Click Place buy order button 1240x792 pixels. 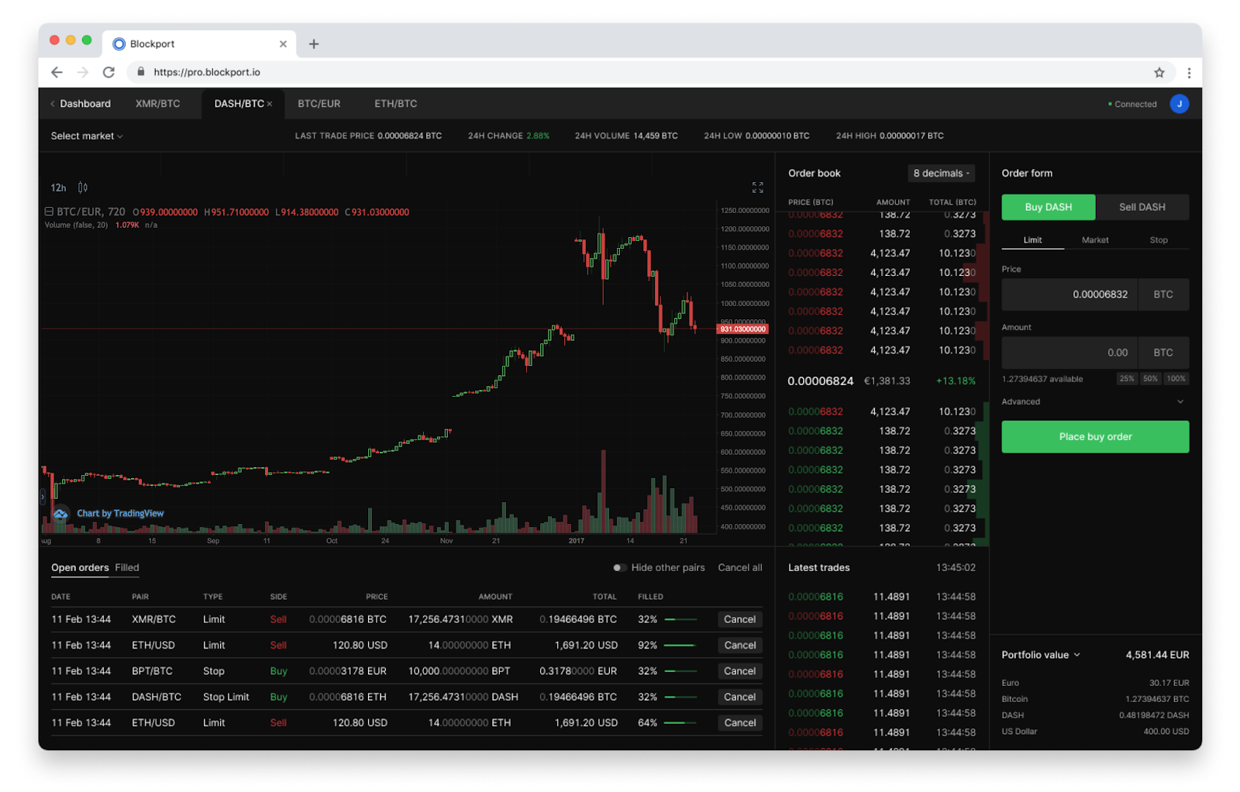(1095, 437)
